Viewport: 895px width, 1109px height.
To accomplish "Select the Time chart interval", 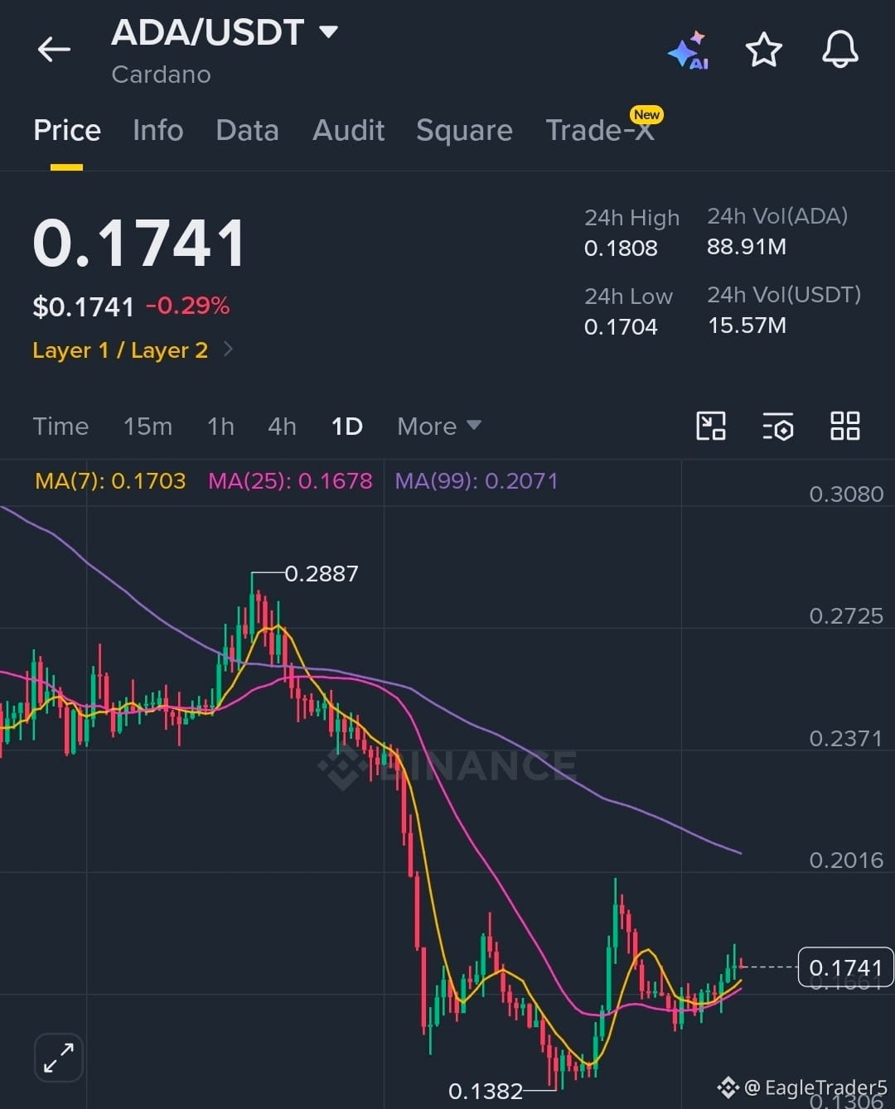I will [x=60, y=426].
